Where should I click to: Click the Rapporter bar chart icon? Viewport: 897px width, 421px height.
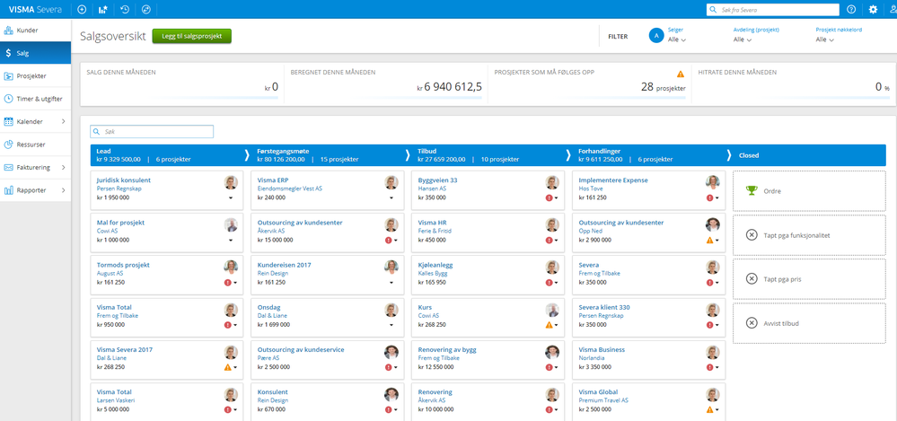8,190
